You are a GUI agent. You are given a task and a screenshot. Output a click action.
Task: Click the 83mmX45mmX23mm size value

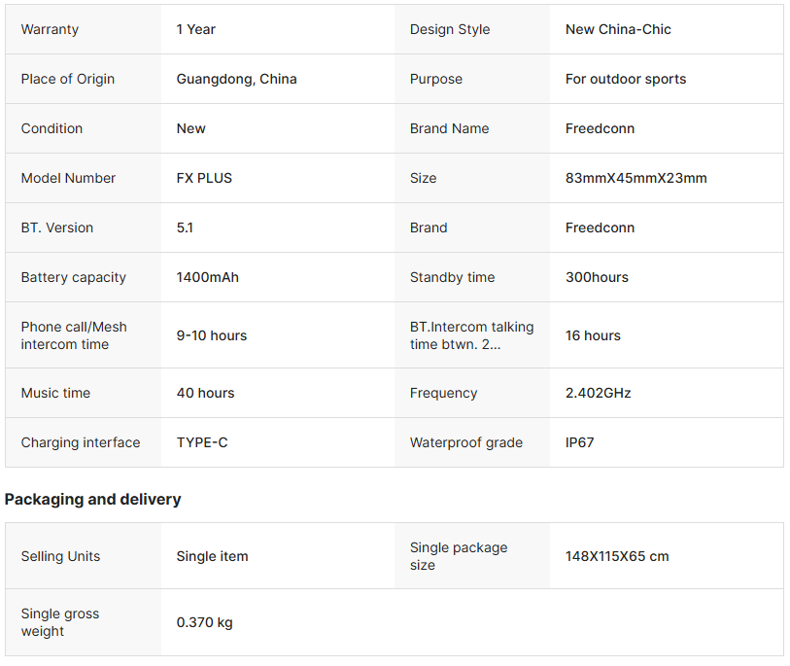pyautogui.click(x=636, y=178)
